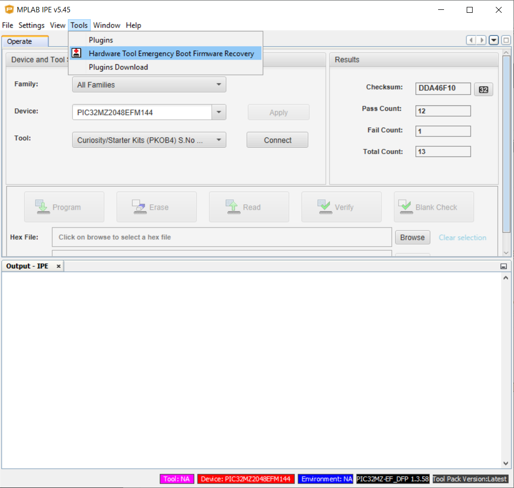Open the Family dropdown
514x488 pixels.
[149, 85]
